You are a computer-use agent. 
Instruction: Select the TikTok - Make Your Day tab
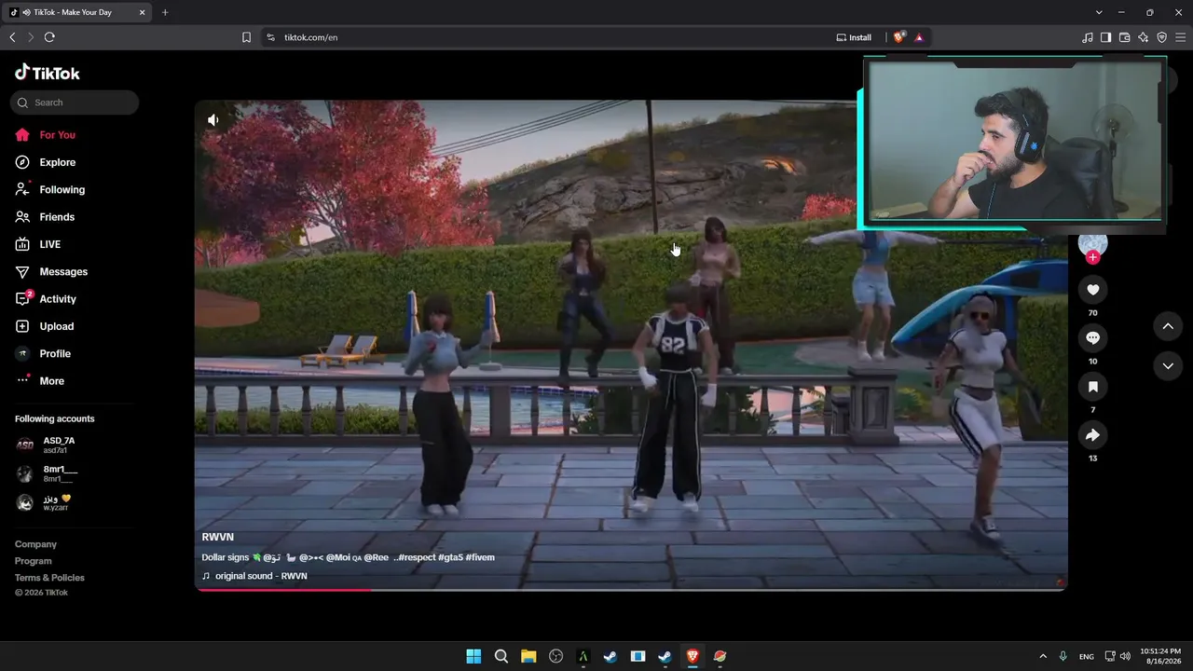point(78,12)
